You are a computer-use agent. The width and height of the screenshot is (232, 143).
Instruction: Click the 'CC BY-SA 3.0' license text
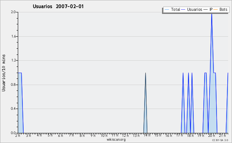[220, 140]
